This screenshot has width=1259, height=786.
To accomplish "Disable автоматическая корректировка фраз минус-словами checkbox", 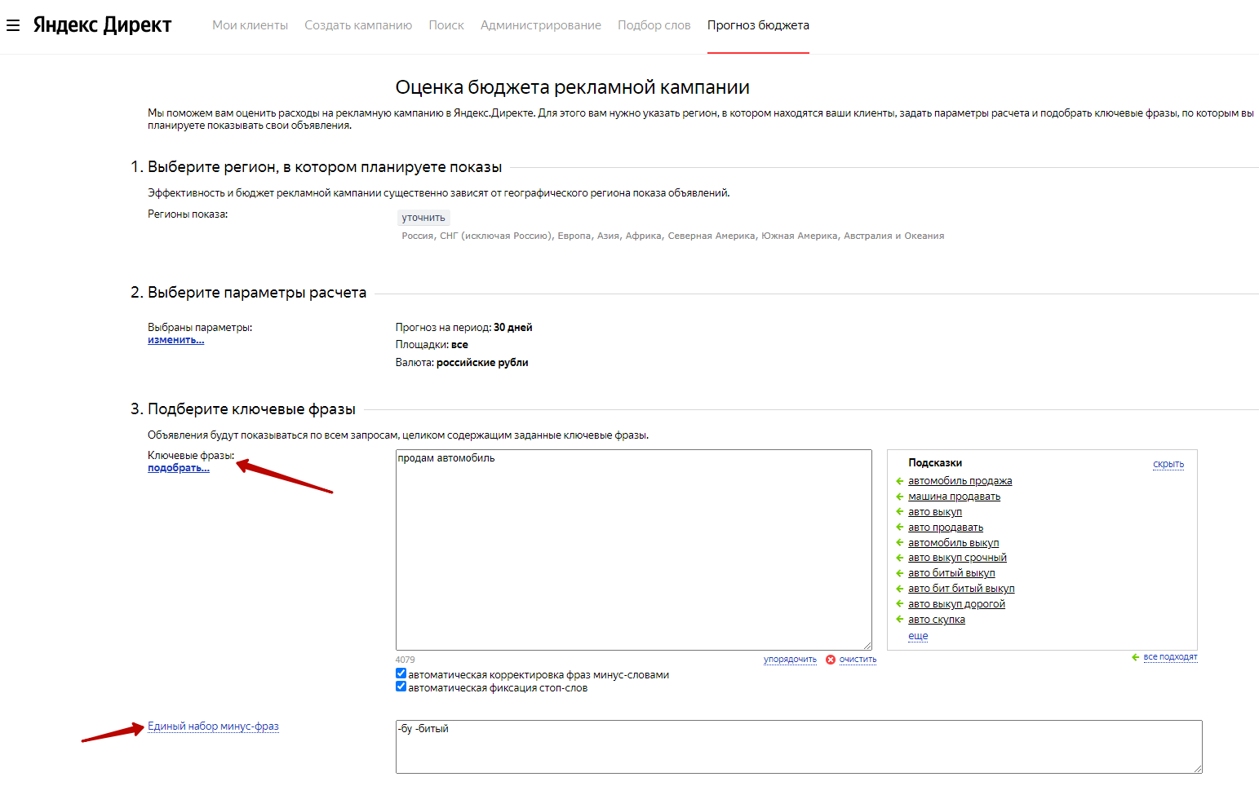I will tap(401, 673).
